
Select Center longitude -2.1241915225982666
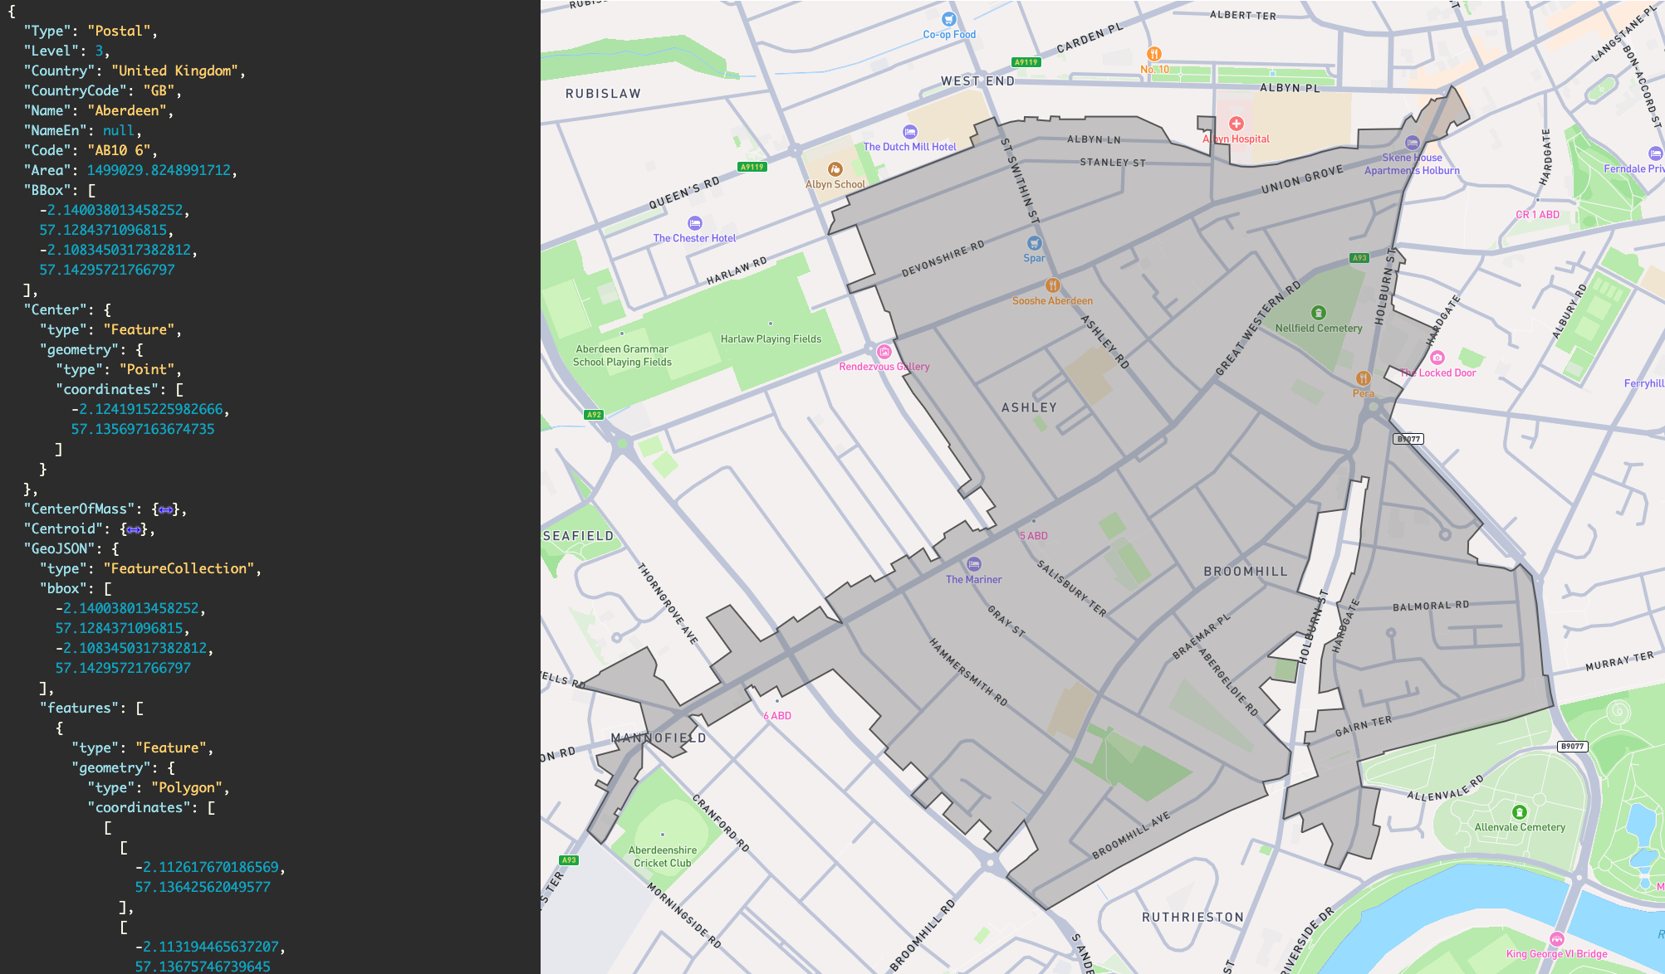[147, 410]
